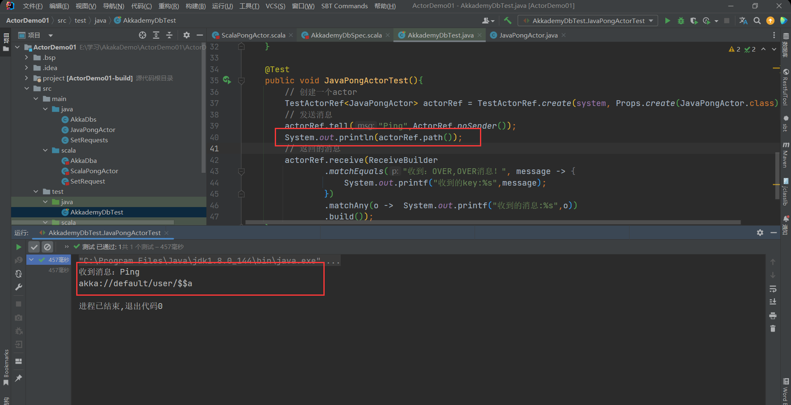Click the print console output icon
The image size is (791, 405).
(x=773, y=316)
